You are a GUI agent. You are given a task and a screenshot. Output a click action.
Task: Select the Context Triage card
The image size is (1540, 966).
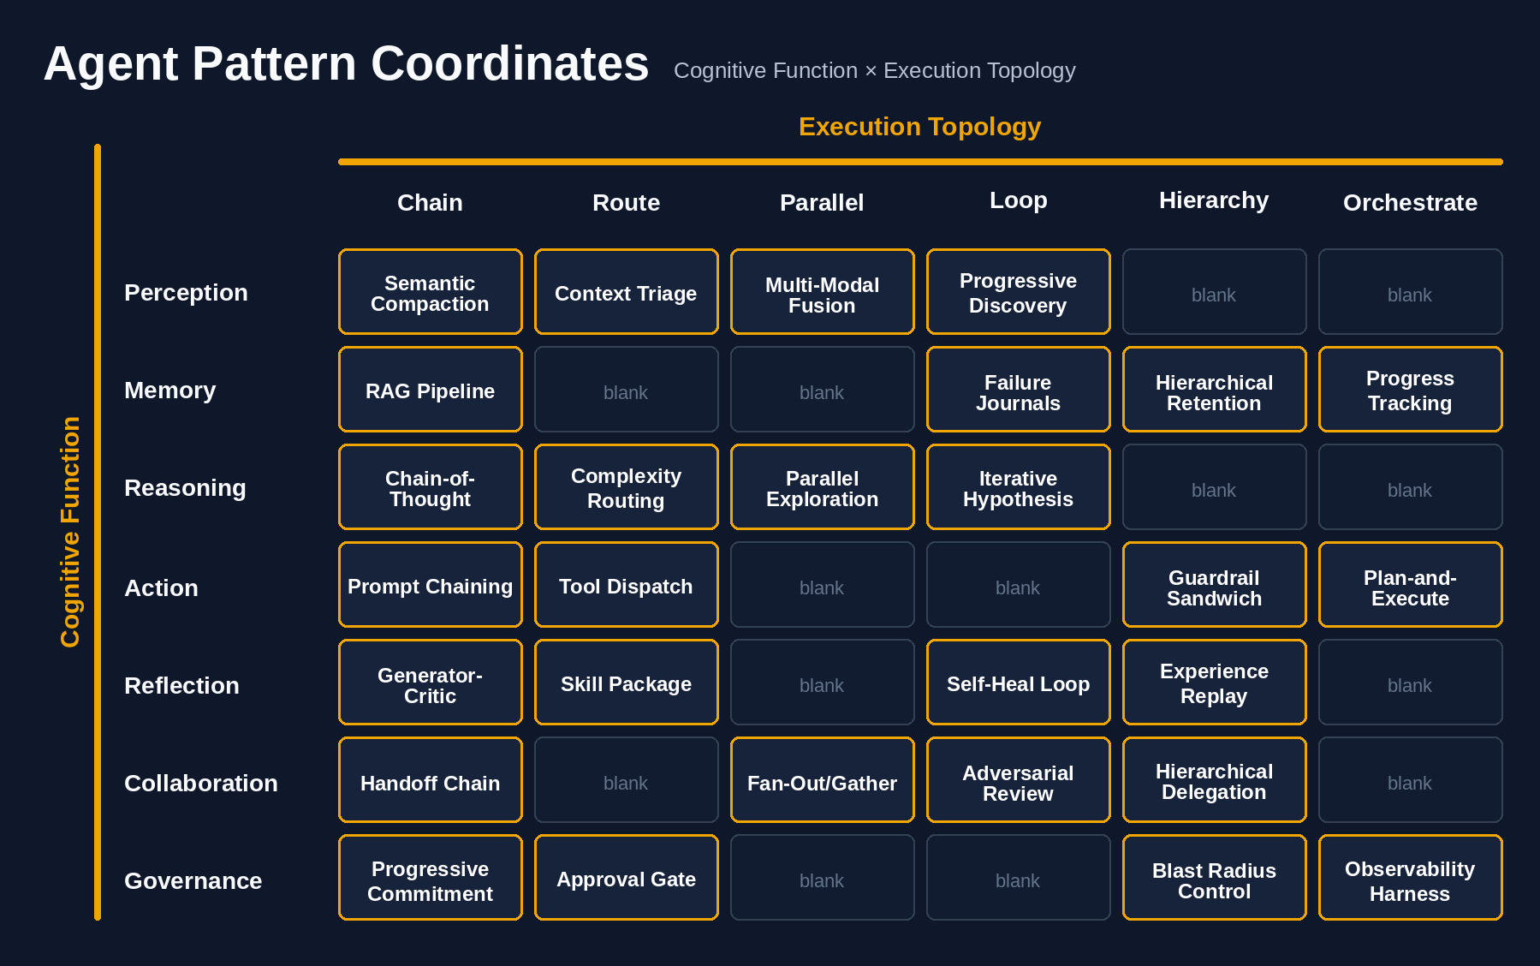click(x=626, y=292)
